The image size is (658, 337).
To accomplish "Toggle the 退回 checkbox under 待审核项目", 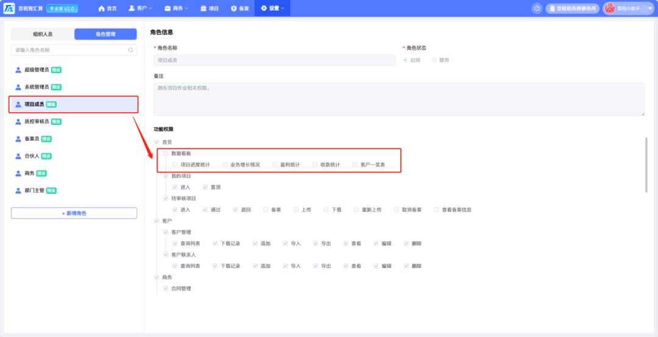I will tap(235, 210).
